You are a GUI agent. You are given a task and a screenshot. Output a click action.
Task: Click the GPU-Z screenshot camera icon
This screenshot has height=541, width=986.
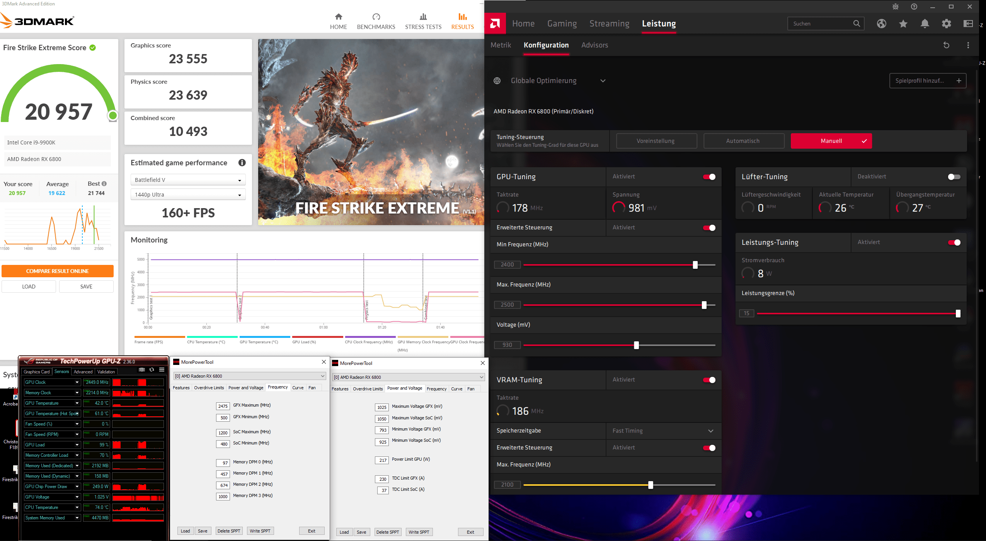tap(142, 370)
